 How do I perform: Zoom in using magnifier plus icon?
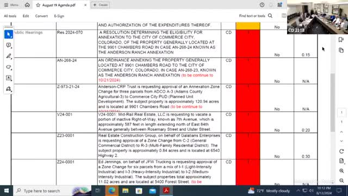point(341,170)
